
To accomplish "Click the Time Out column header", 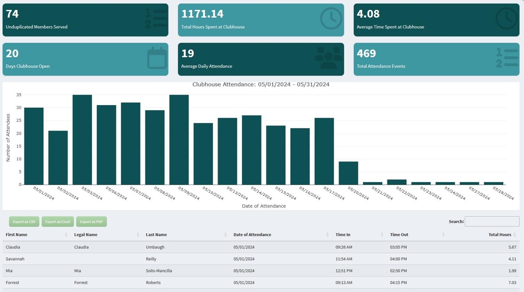I will 399,235.
